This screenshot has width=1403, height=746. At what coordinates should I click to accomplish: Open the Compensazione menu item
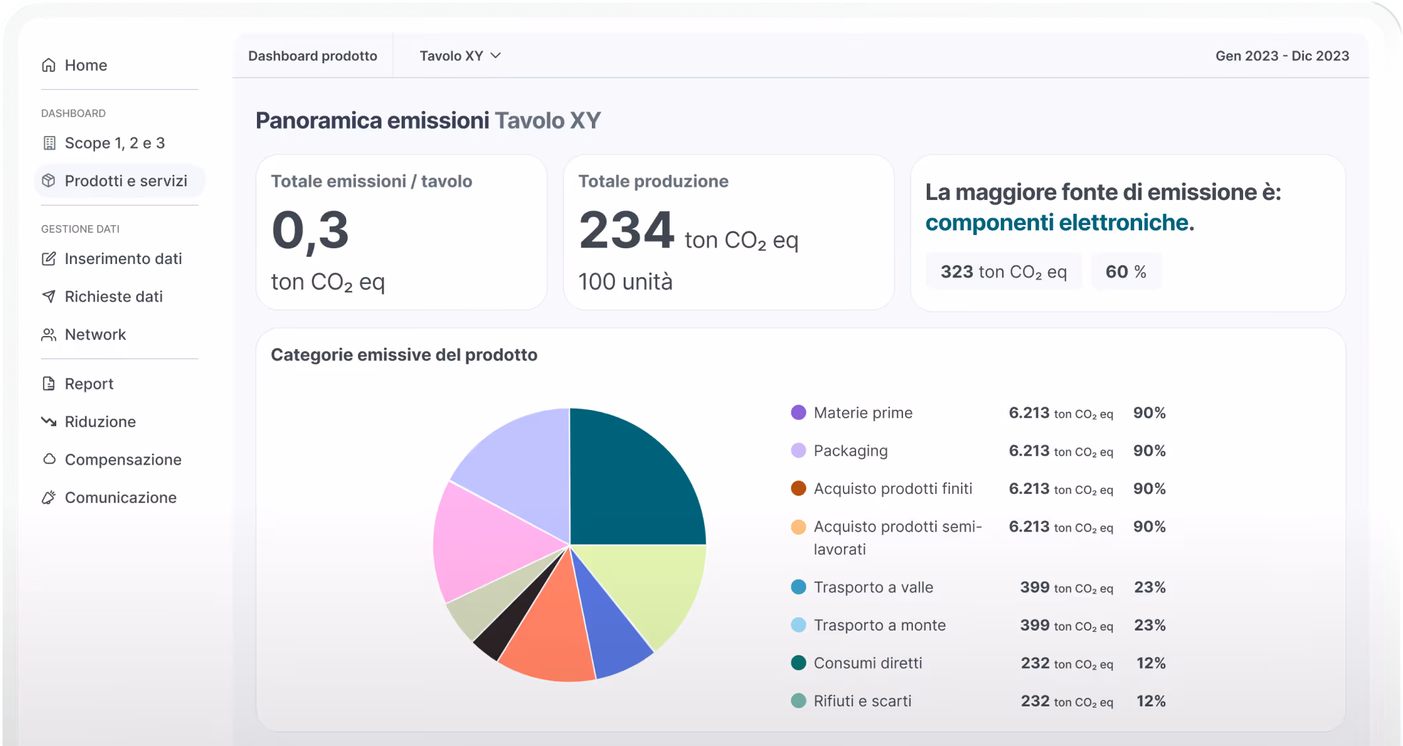(x=123, y=459)
